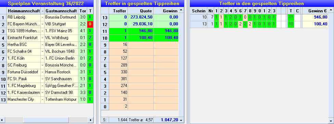Select Hertha BSC row
This screenshot has width=334, height=124.
point(47,45)
